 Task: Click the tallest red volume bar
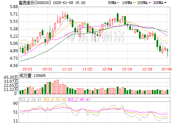click(x=58, y=87)
